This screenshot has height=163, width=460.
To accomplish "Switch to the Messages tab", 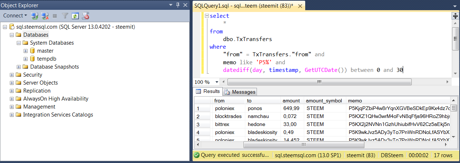I will pos(240,92).
